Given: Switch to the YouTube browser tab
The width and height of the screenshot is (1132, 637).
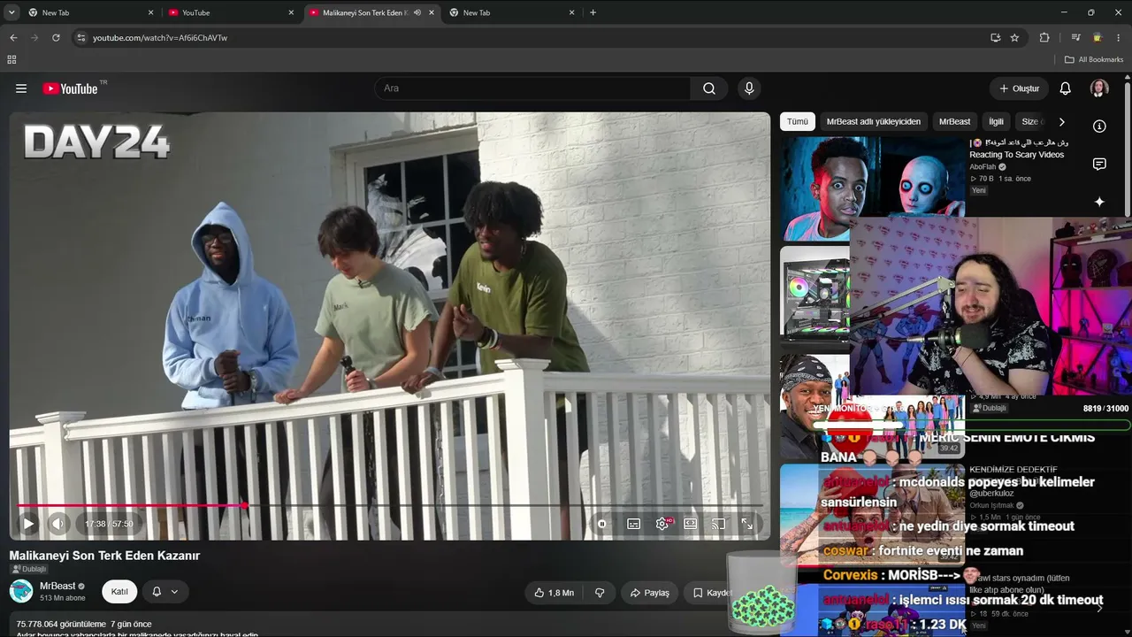Looking at the screenshot, I should [230, 12].
